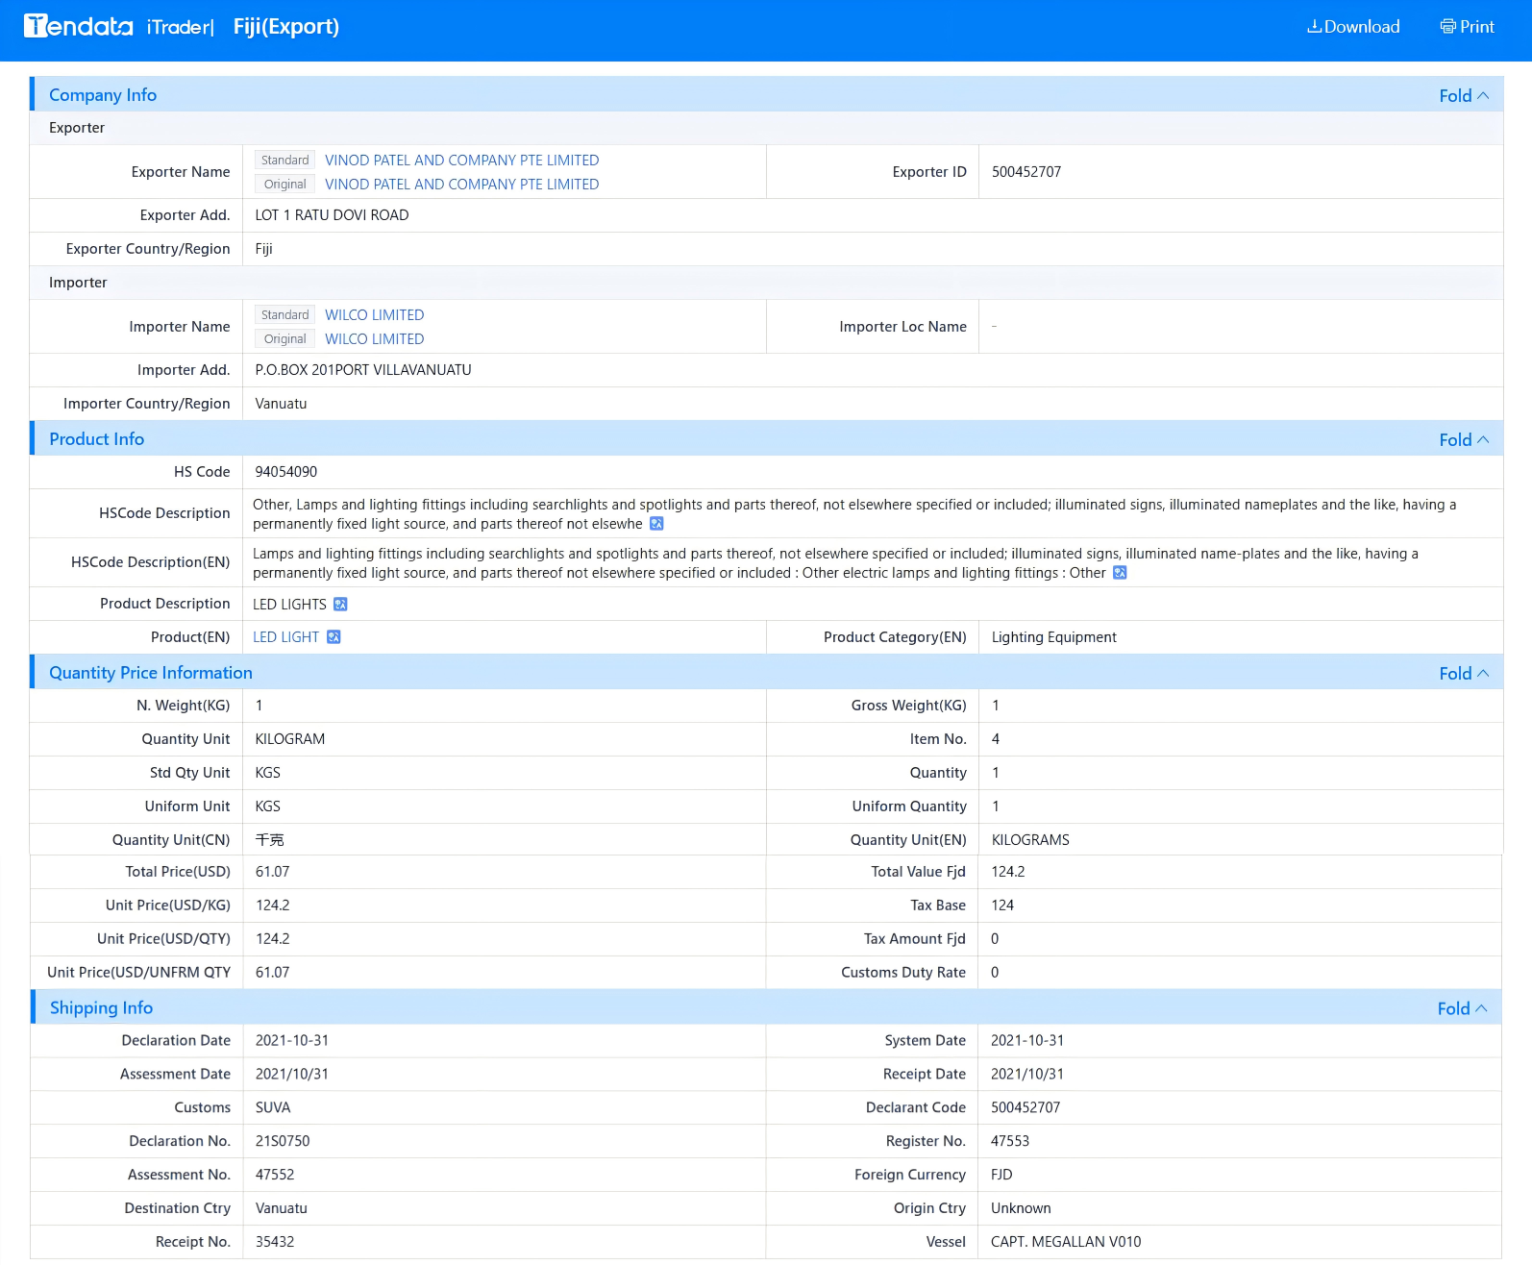The height and width of the screenshot is (1265, 1532).
Task: Select Quantity Unit(EN) KILOGRAMS value
Action: pos(1030,840)
